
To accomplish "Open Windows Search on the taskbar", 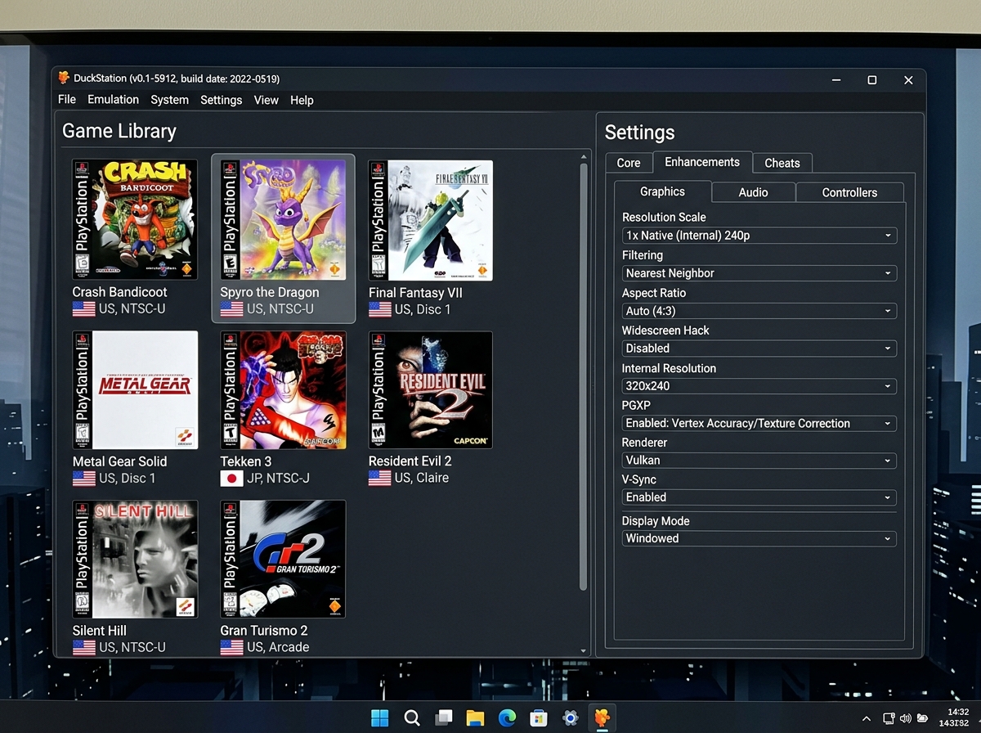I will point(412,717).
